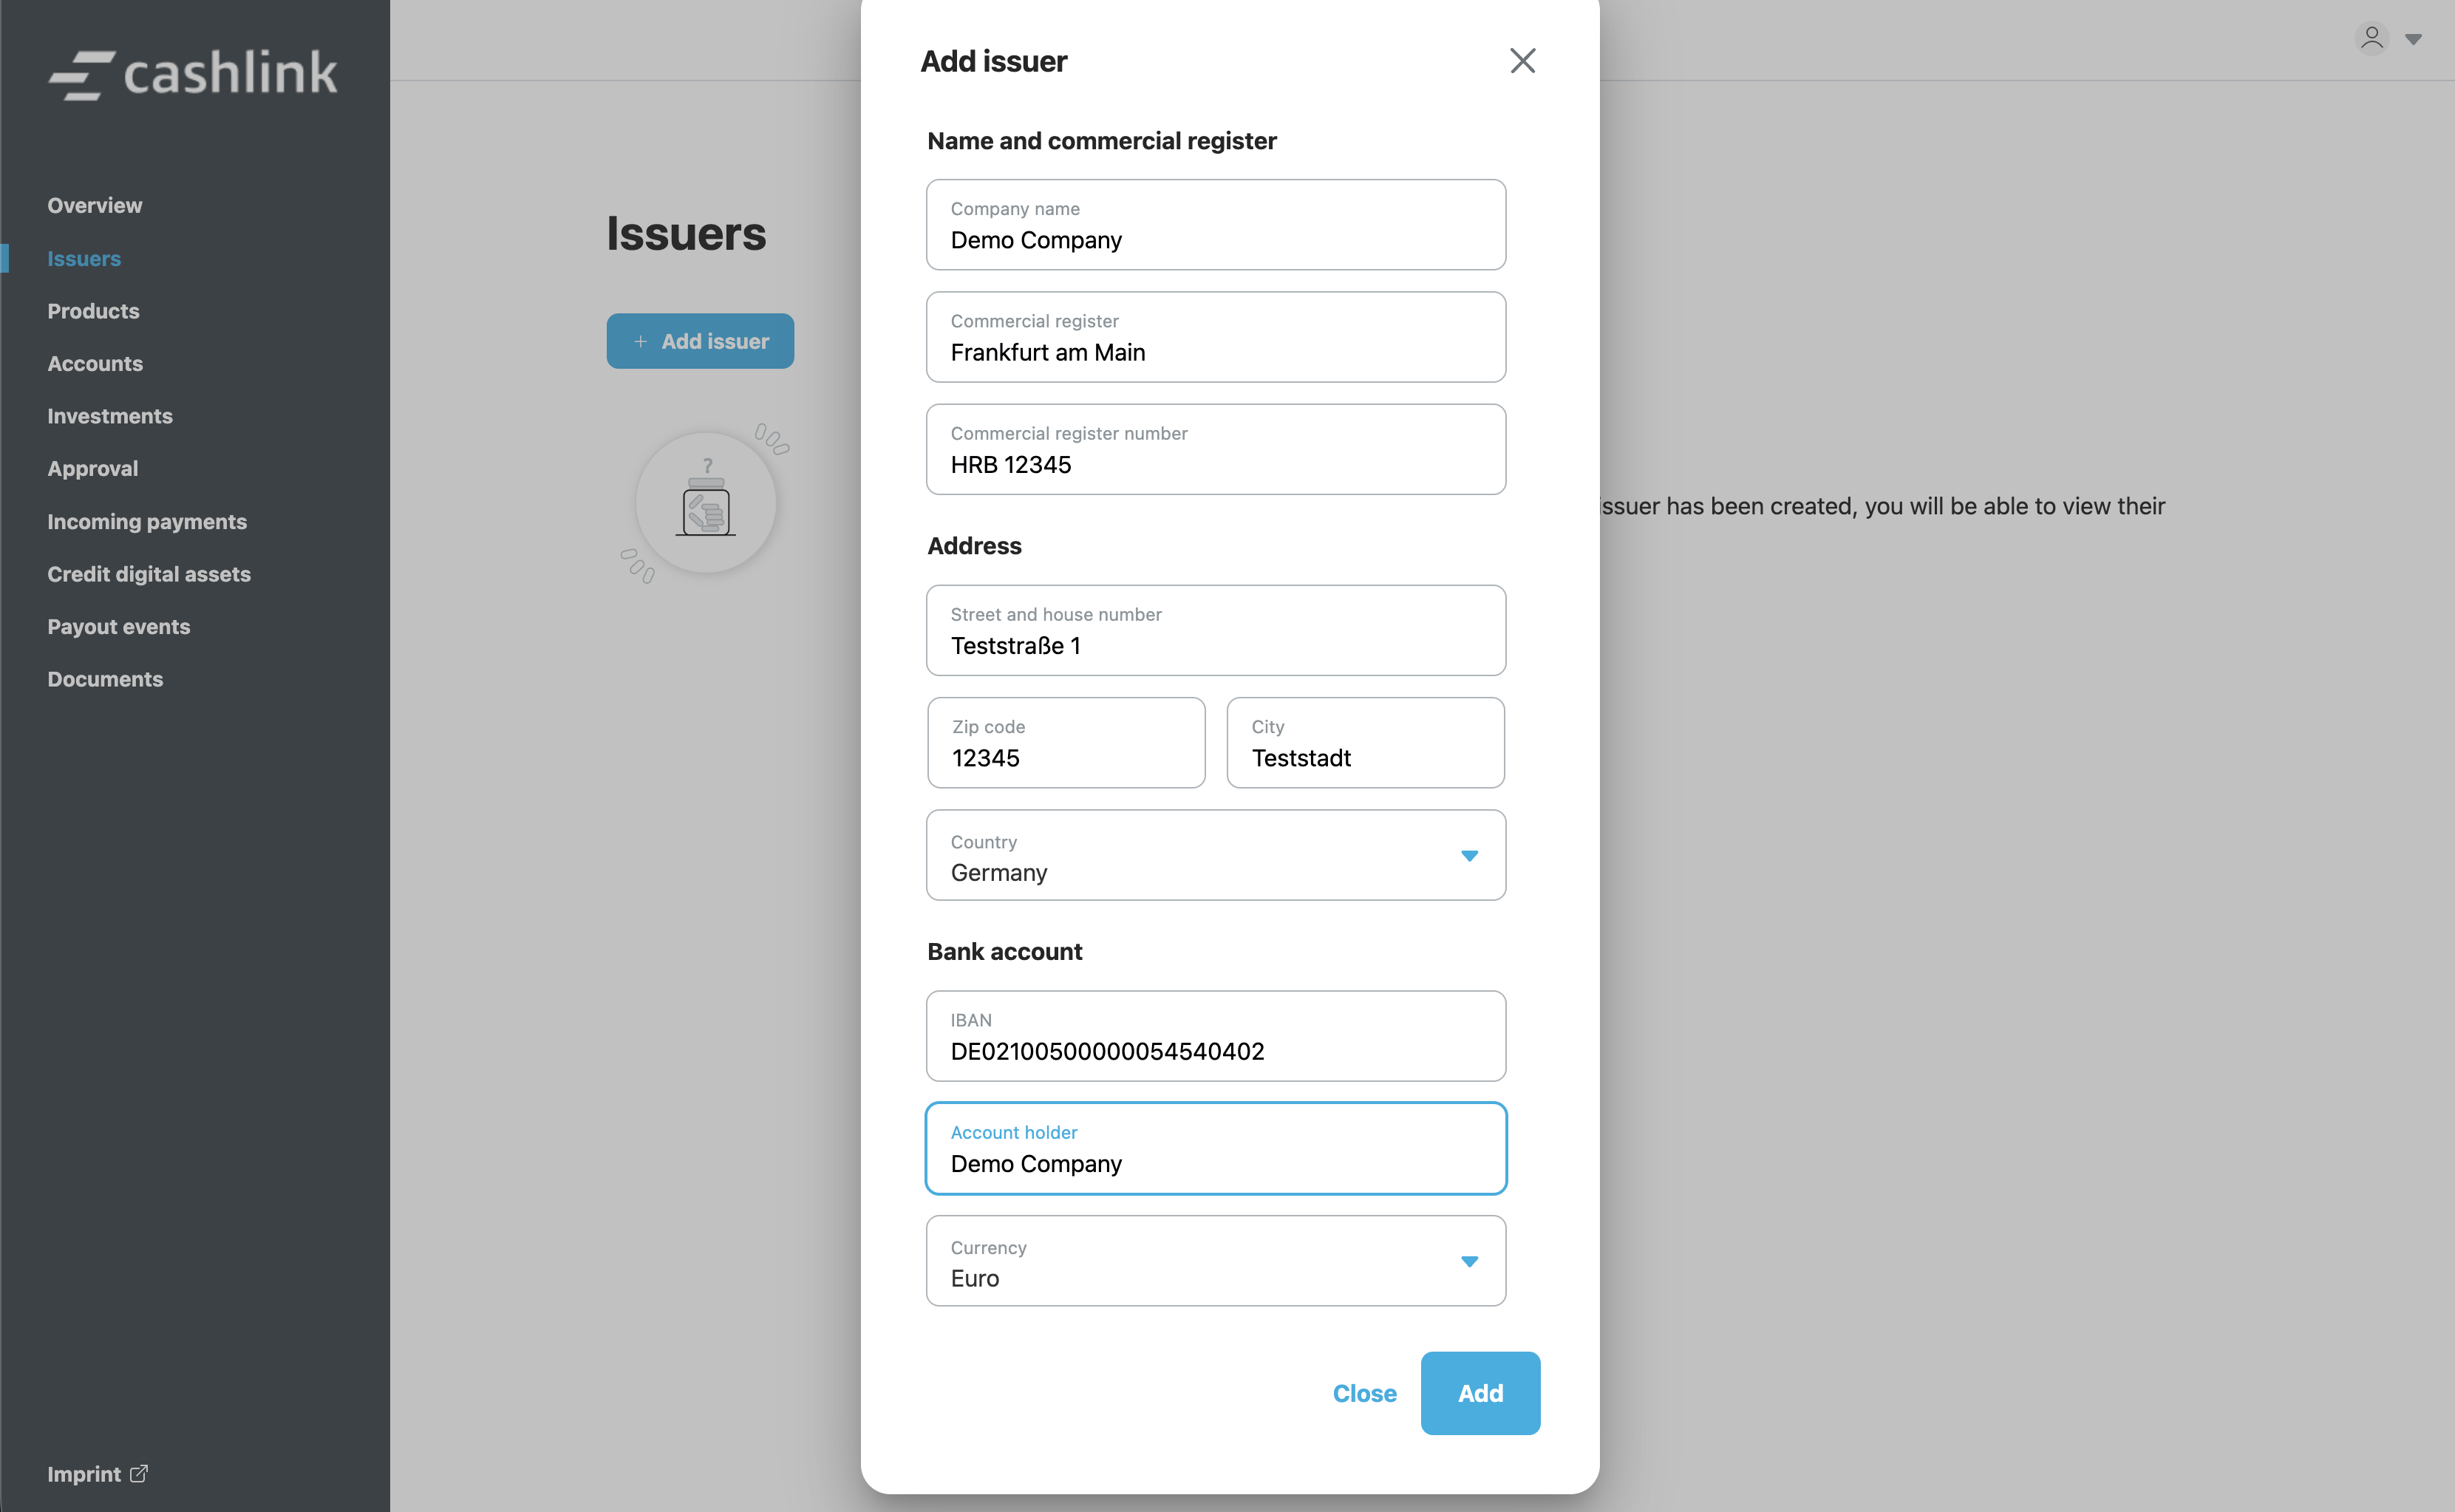Expand the Currency dropdown

pos(1468,1262)
